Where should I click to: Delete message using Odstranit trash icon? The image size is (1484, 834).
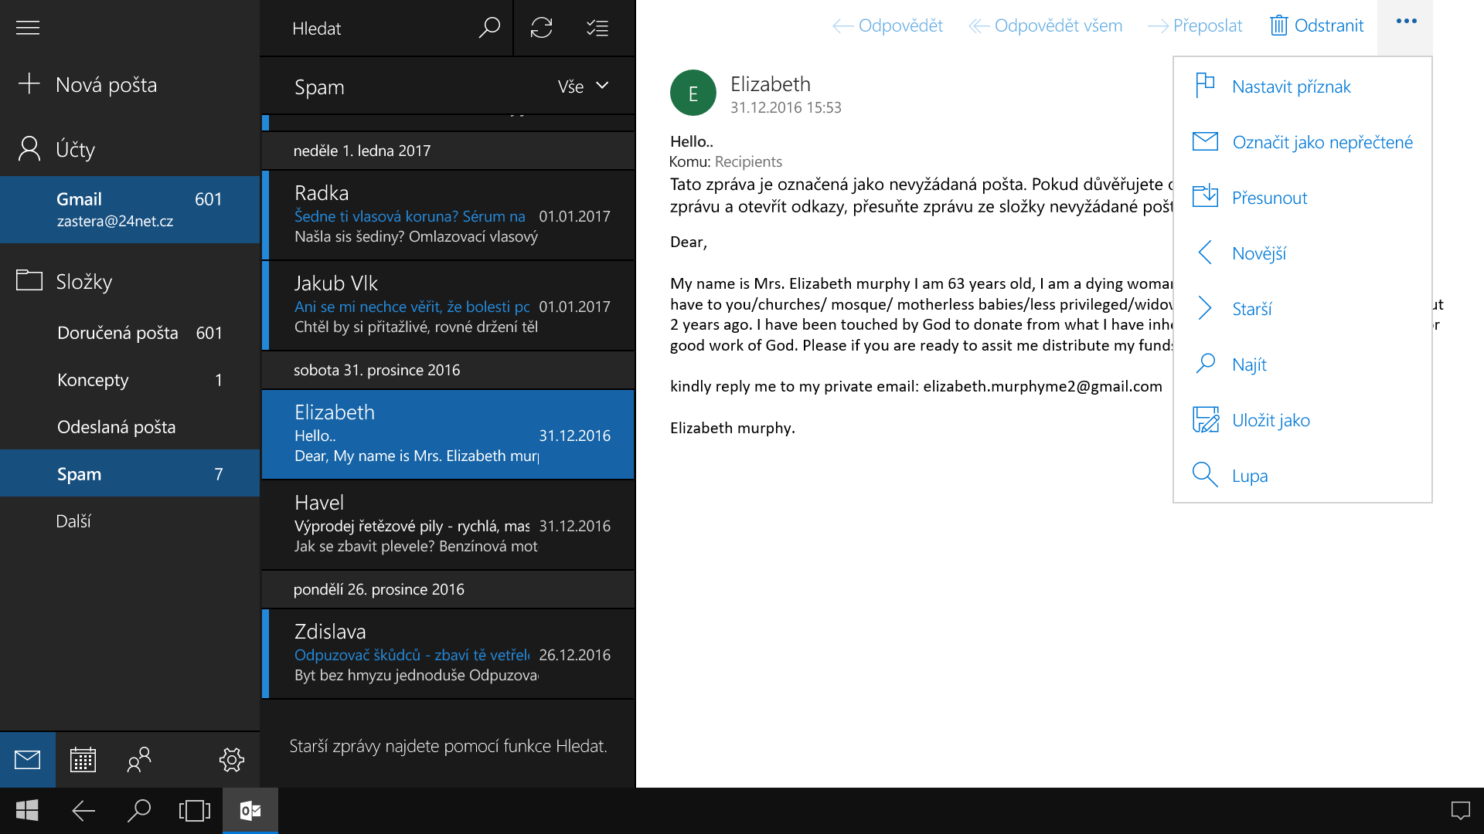tap(1316, 25)
